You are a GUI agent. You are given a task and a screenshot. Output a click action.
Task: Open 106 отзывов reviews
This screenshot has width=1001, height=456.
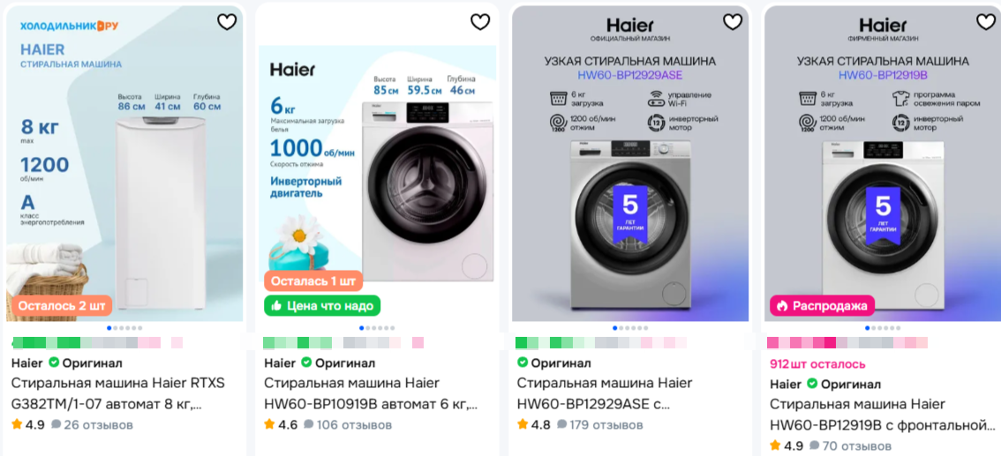tap(347, 425)
